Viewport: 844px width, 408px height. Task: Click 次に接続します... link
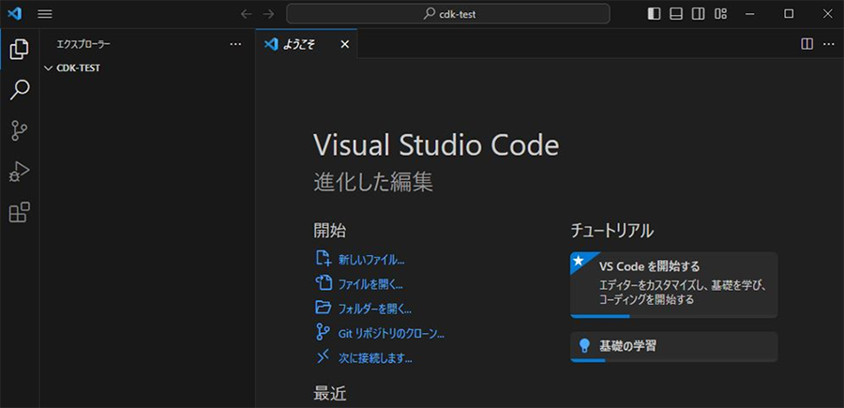375,358
